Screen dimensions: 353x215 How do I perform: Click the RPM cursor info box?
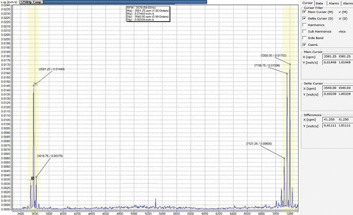tap(148, 14)
